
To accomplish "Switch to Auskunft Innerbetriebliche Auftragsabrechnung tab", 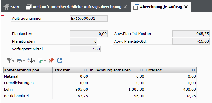I will (x=77, y=7).
